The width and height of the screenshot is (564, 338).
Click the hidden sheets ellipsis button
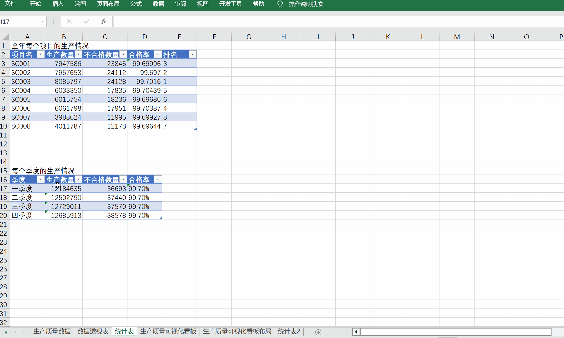25,332
